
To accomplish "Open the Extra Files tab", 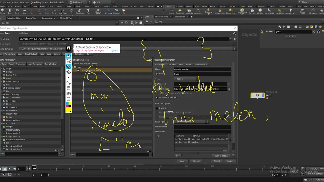I will [x=80, y=54].
